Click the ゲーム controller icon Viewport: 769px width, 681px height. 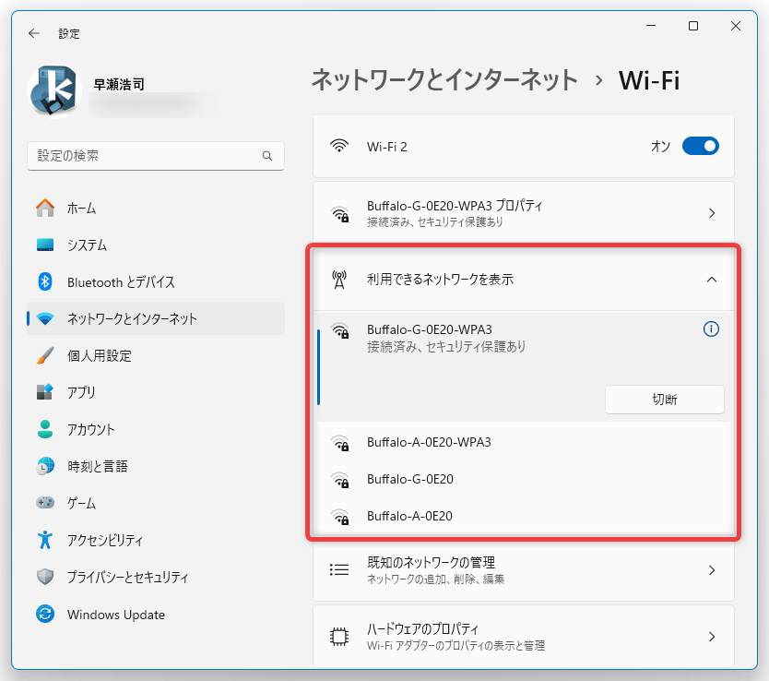point(45,503)
